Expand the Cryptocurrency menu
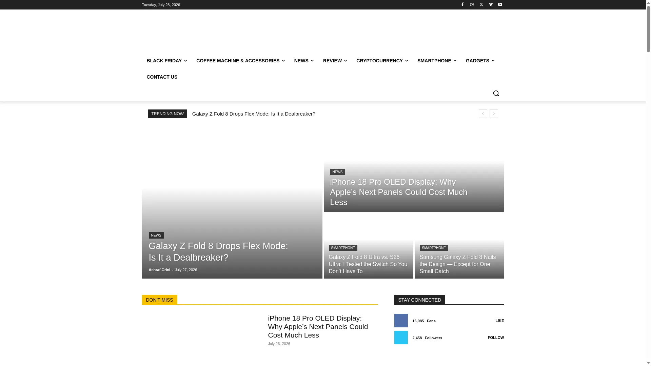The image size is (651, 366). point(382,61)
